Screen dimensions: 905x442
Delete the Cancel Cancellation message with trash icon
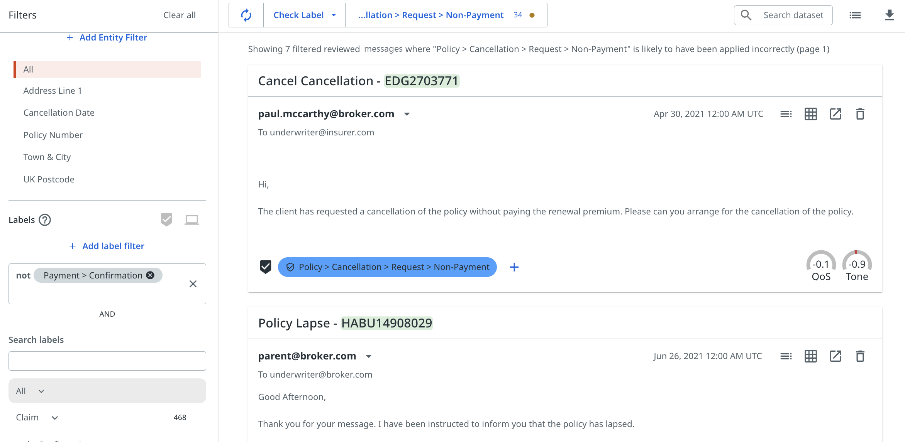point(860,114)
